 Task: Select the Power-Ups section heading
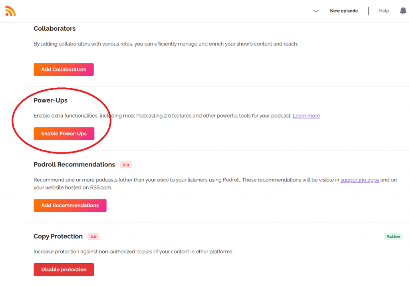click(50, 101)
